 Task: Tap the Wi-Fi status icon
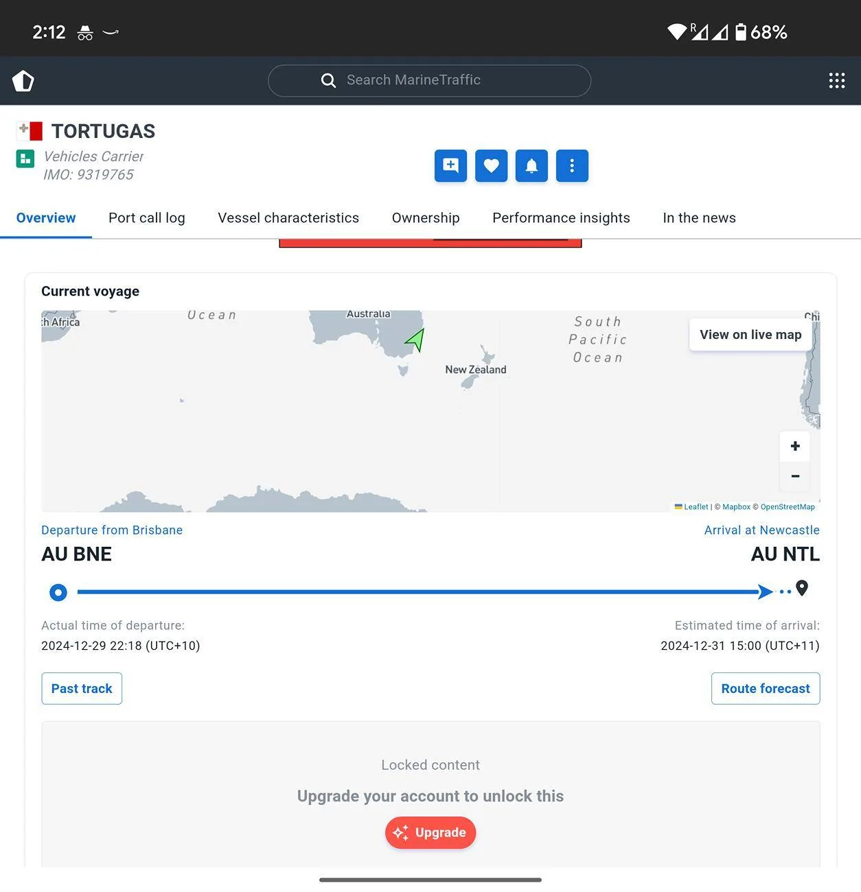tap(677, 32)
